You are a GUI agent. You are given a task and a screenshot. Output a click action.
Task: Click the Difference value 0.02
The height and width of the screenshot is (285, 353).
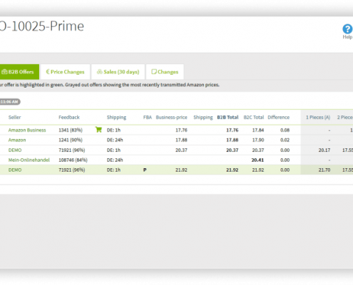[x=285, y=140]
